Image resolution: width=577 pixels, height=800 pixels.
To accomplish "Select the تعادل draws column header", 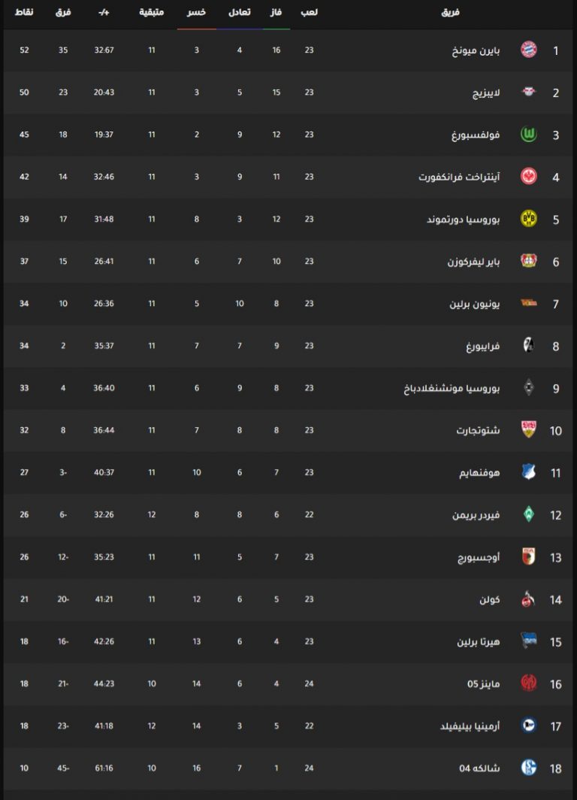I will (239, 12).
